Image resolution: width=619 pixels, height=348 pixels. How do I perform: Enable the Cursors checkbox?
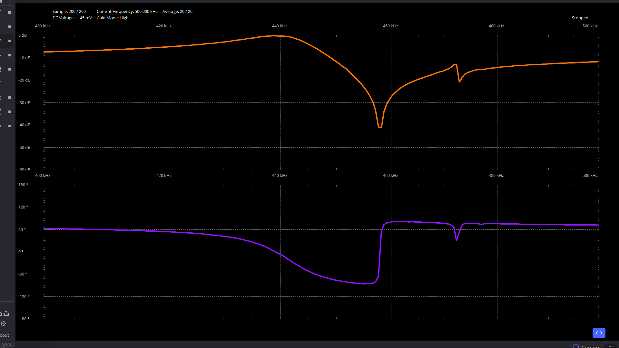tap(575, 346)
